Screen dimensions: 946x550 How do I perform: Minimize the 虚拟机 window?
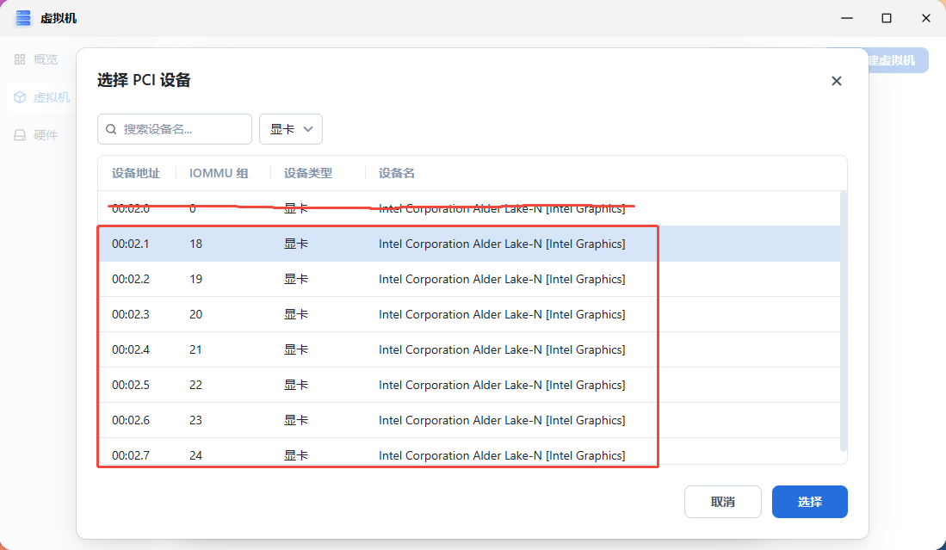[847, 18]
